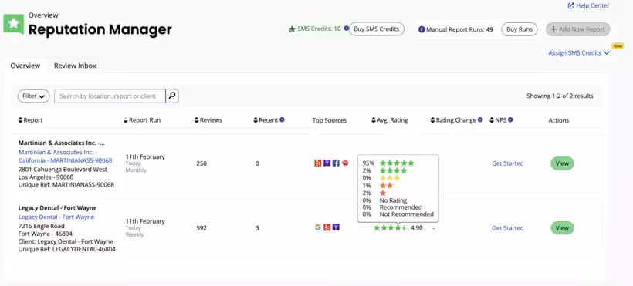Screen dimensions: 633x286
Task: Open the Legacy Dental - Fort Wayne link
Action: pyautogui.click(x=56, y=217)
